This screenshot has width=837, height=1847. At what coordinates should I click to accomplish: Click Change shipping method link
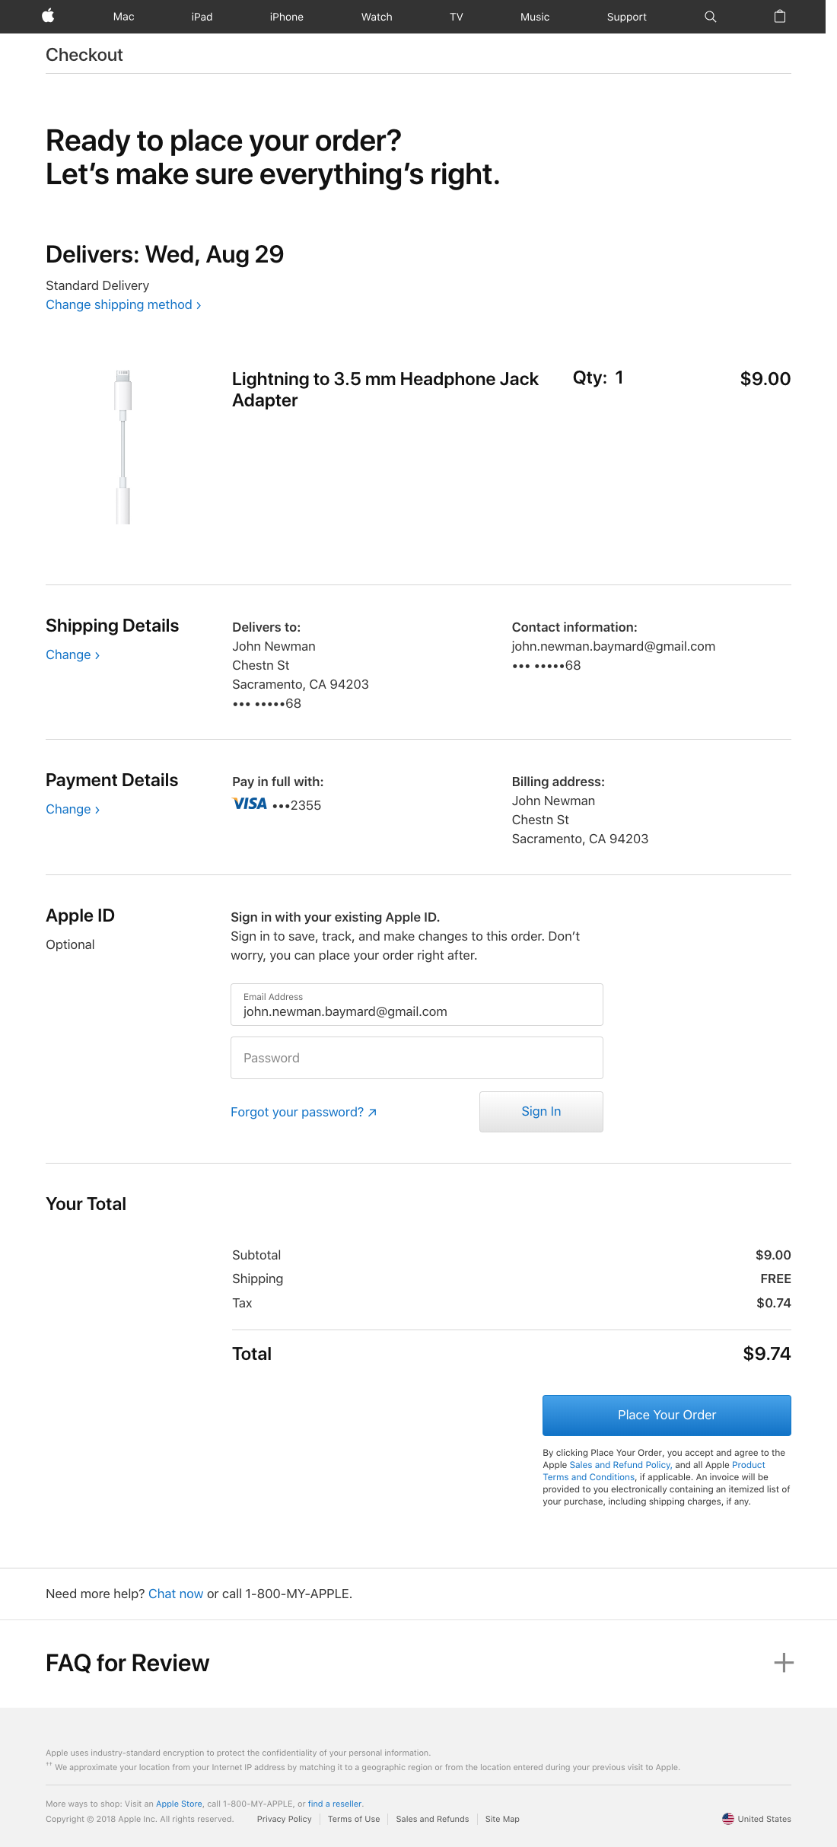(123, 304)
